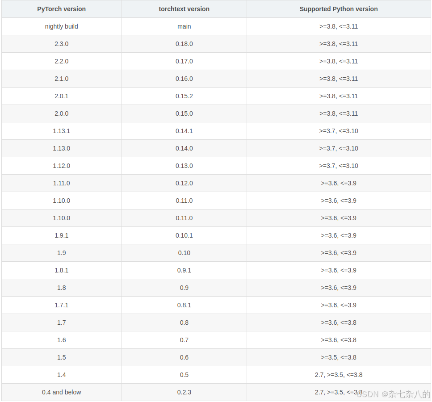Select PyTorch version "2.1.0" cell
Screen dimensions: 432x402
click(62, 79)
